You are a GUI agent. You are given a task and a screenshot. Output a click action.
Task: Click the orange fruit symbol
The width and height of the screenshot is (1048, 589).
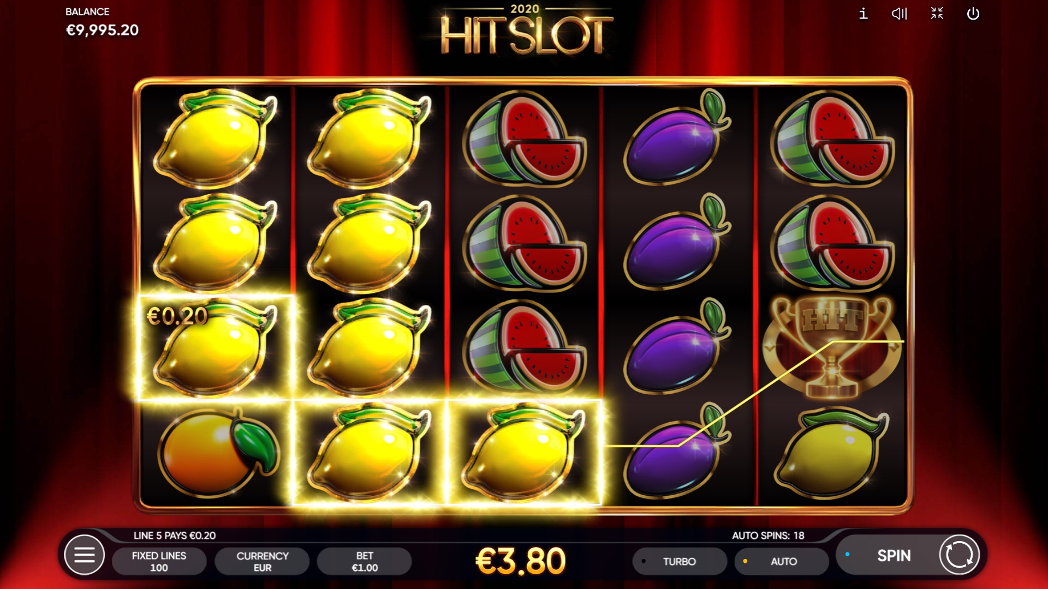point(218,453)
